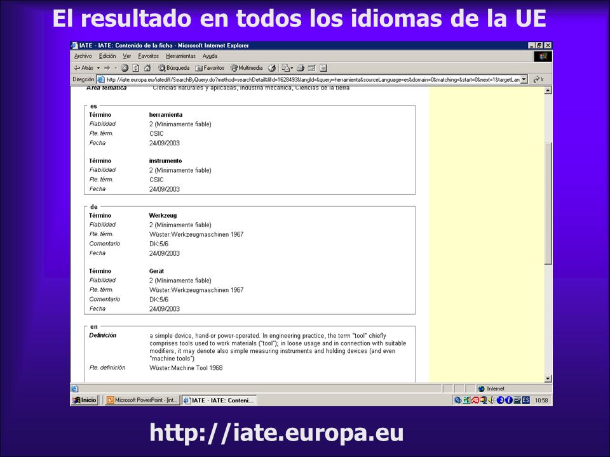Print the page with the printer icon
This screenshot has height=457, width=610.
(301, 68)
